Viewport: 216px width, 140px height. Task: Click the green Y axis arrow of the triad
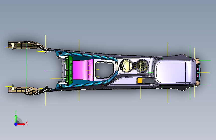coord(16,118)
